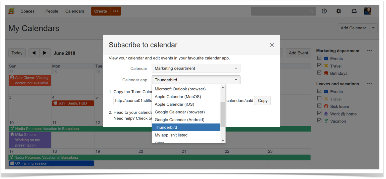Open the ellipsis menu for Leaves and vacations
386x179 pixels.
369,84
